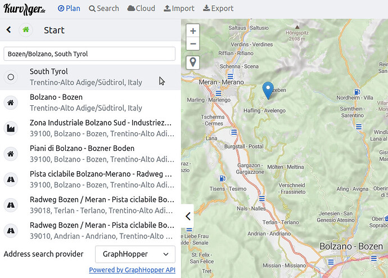Collapse the side panel with arrow
This screenshot has height=278, width=388.
click(x=188, y=216)
